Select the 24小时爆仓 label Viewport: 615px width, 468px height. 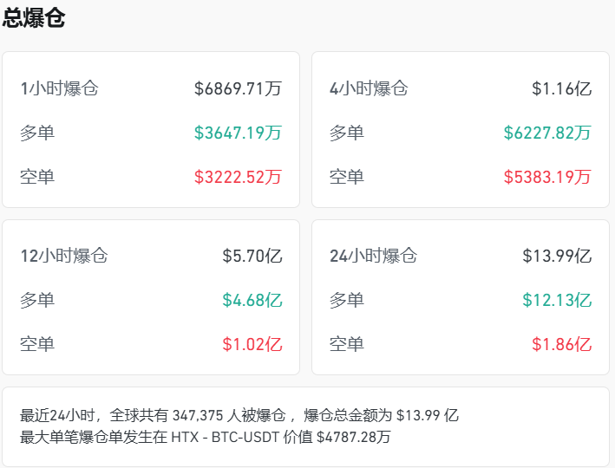373,257
